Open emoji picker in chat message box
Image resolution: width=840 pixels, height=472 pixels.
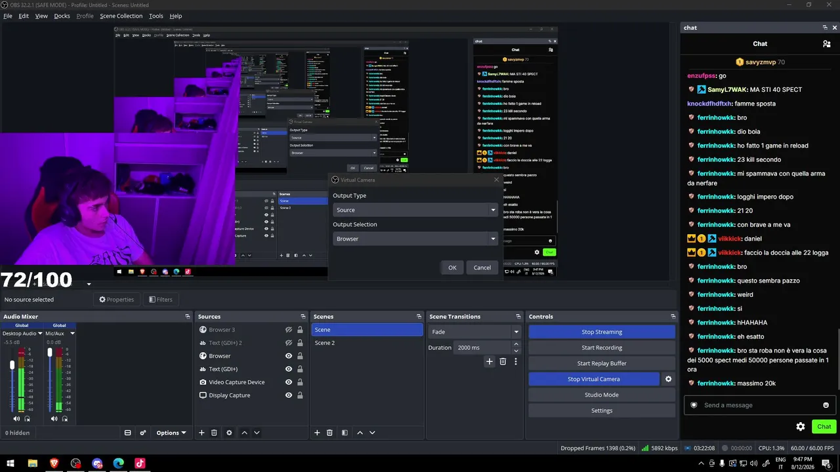coord(826,405)
